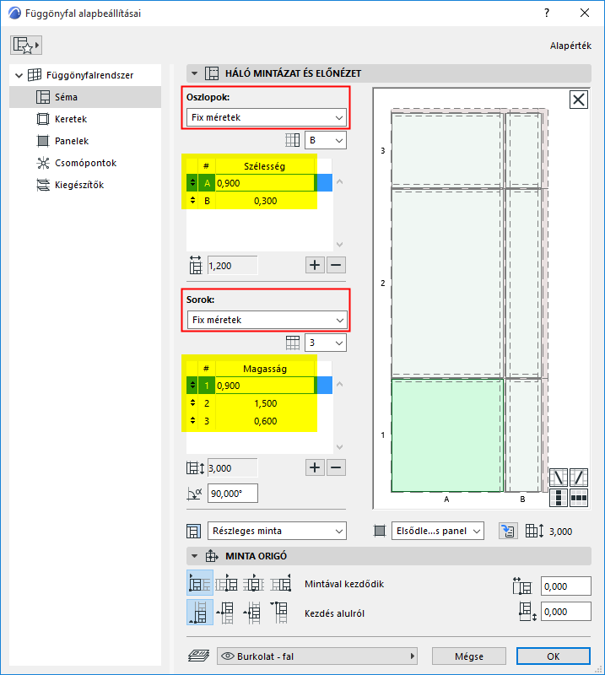Click the grid angle field 90,000°
The image size is (605, 675).
233,494
